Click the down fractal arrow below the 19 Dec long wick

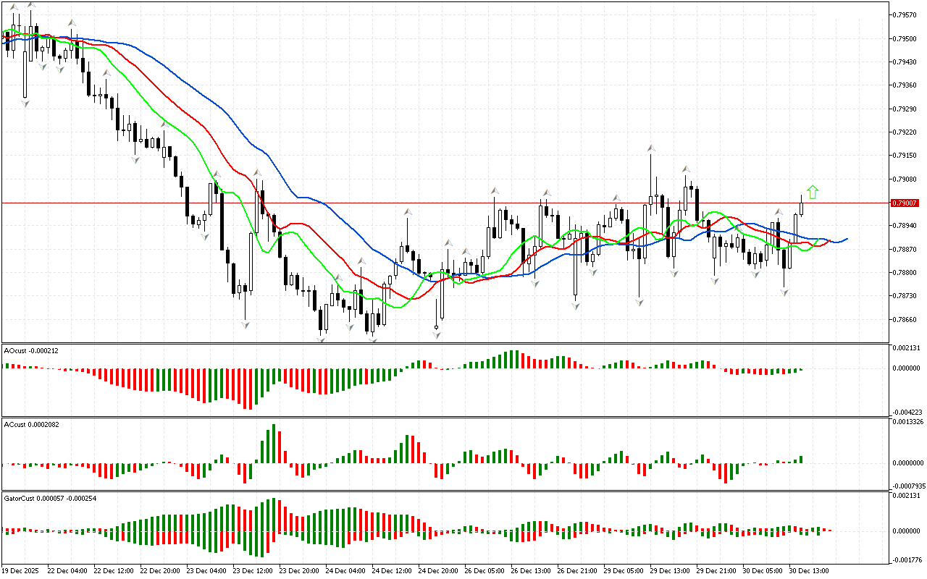(x=25, y=103)
